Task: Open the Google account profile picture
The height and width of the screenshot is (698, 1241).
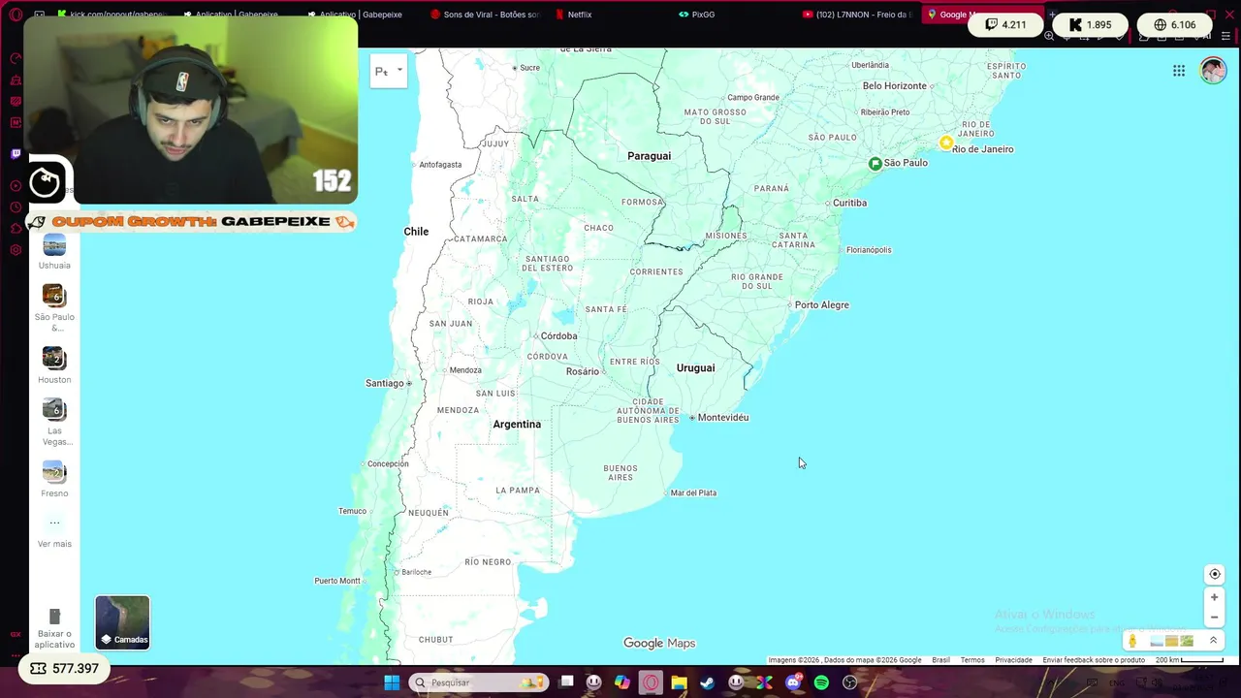Action: pyautogui.click(x=1213, y=71)
